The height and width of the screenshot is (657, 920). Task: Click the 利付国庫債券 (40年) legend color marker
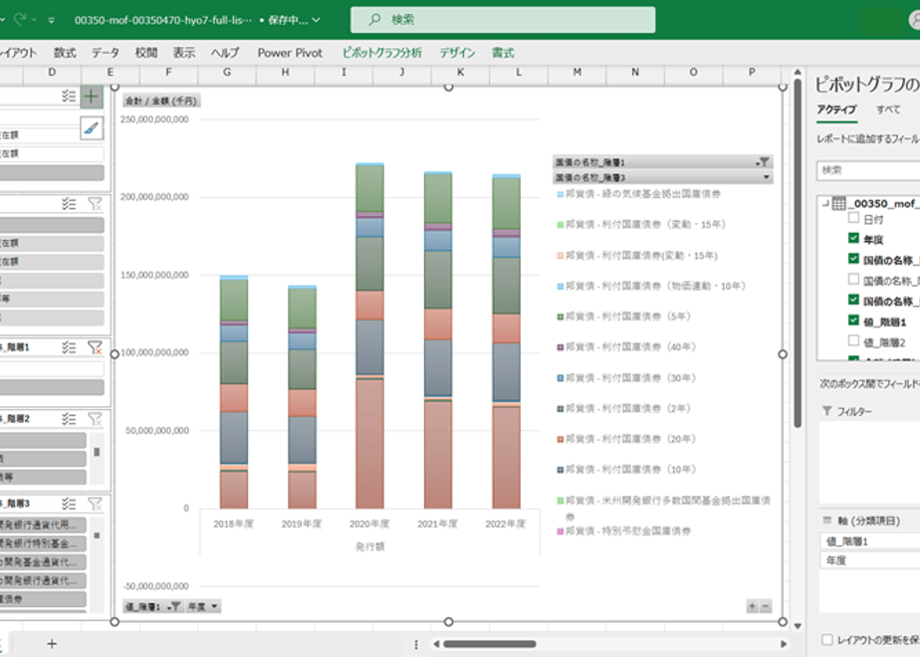(561, 347)
